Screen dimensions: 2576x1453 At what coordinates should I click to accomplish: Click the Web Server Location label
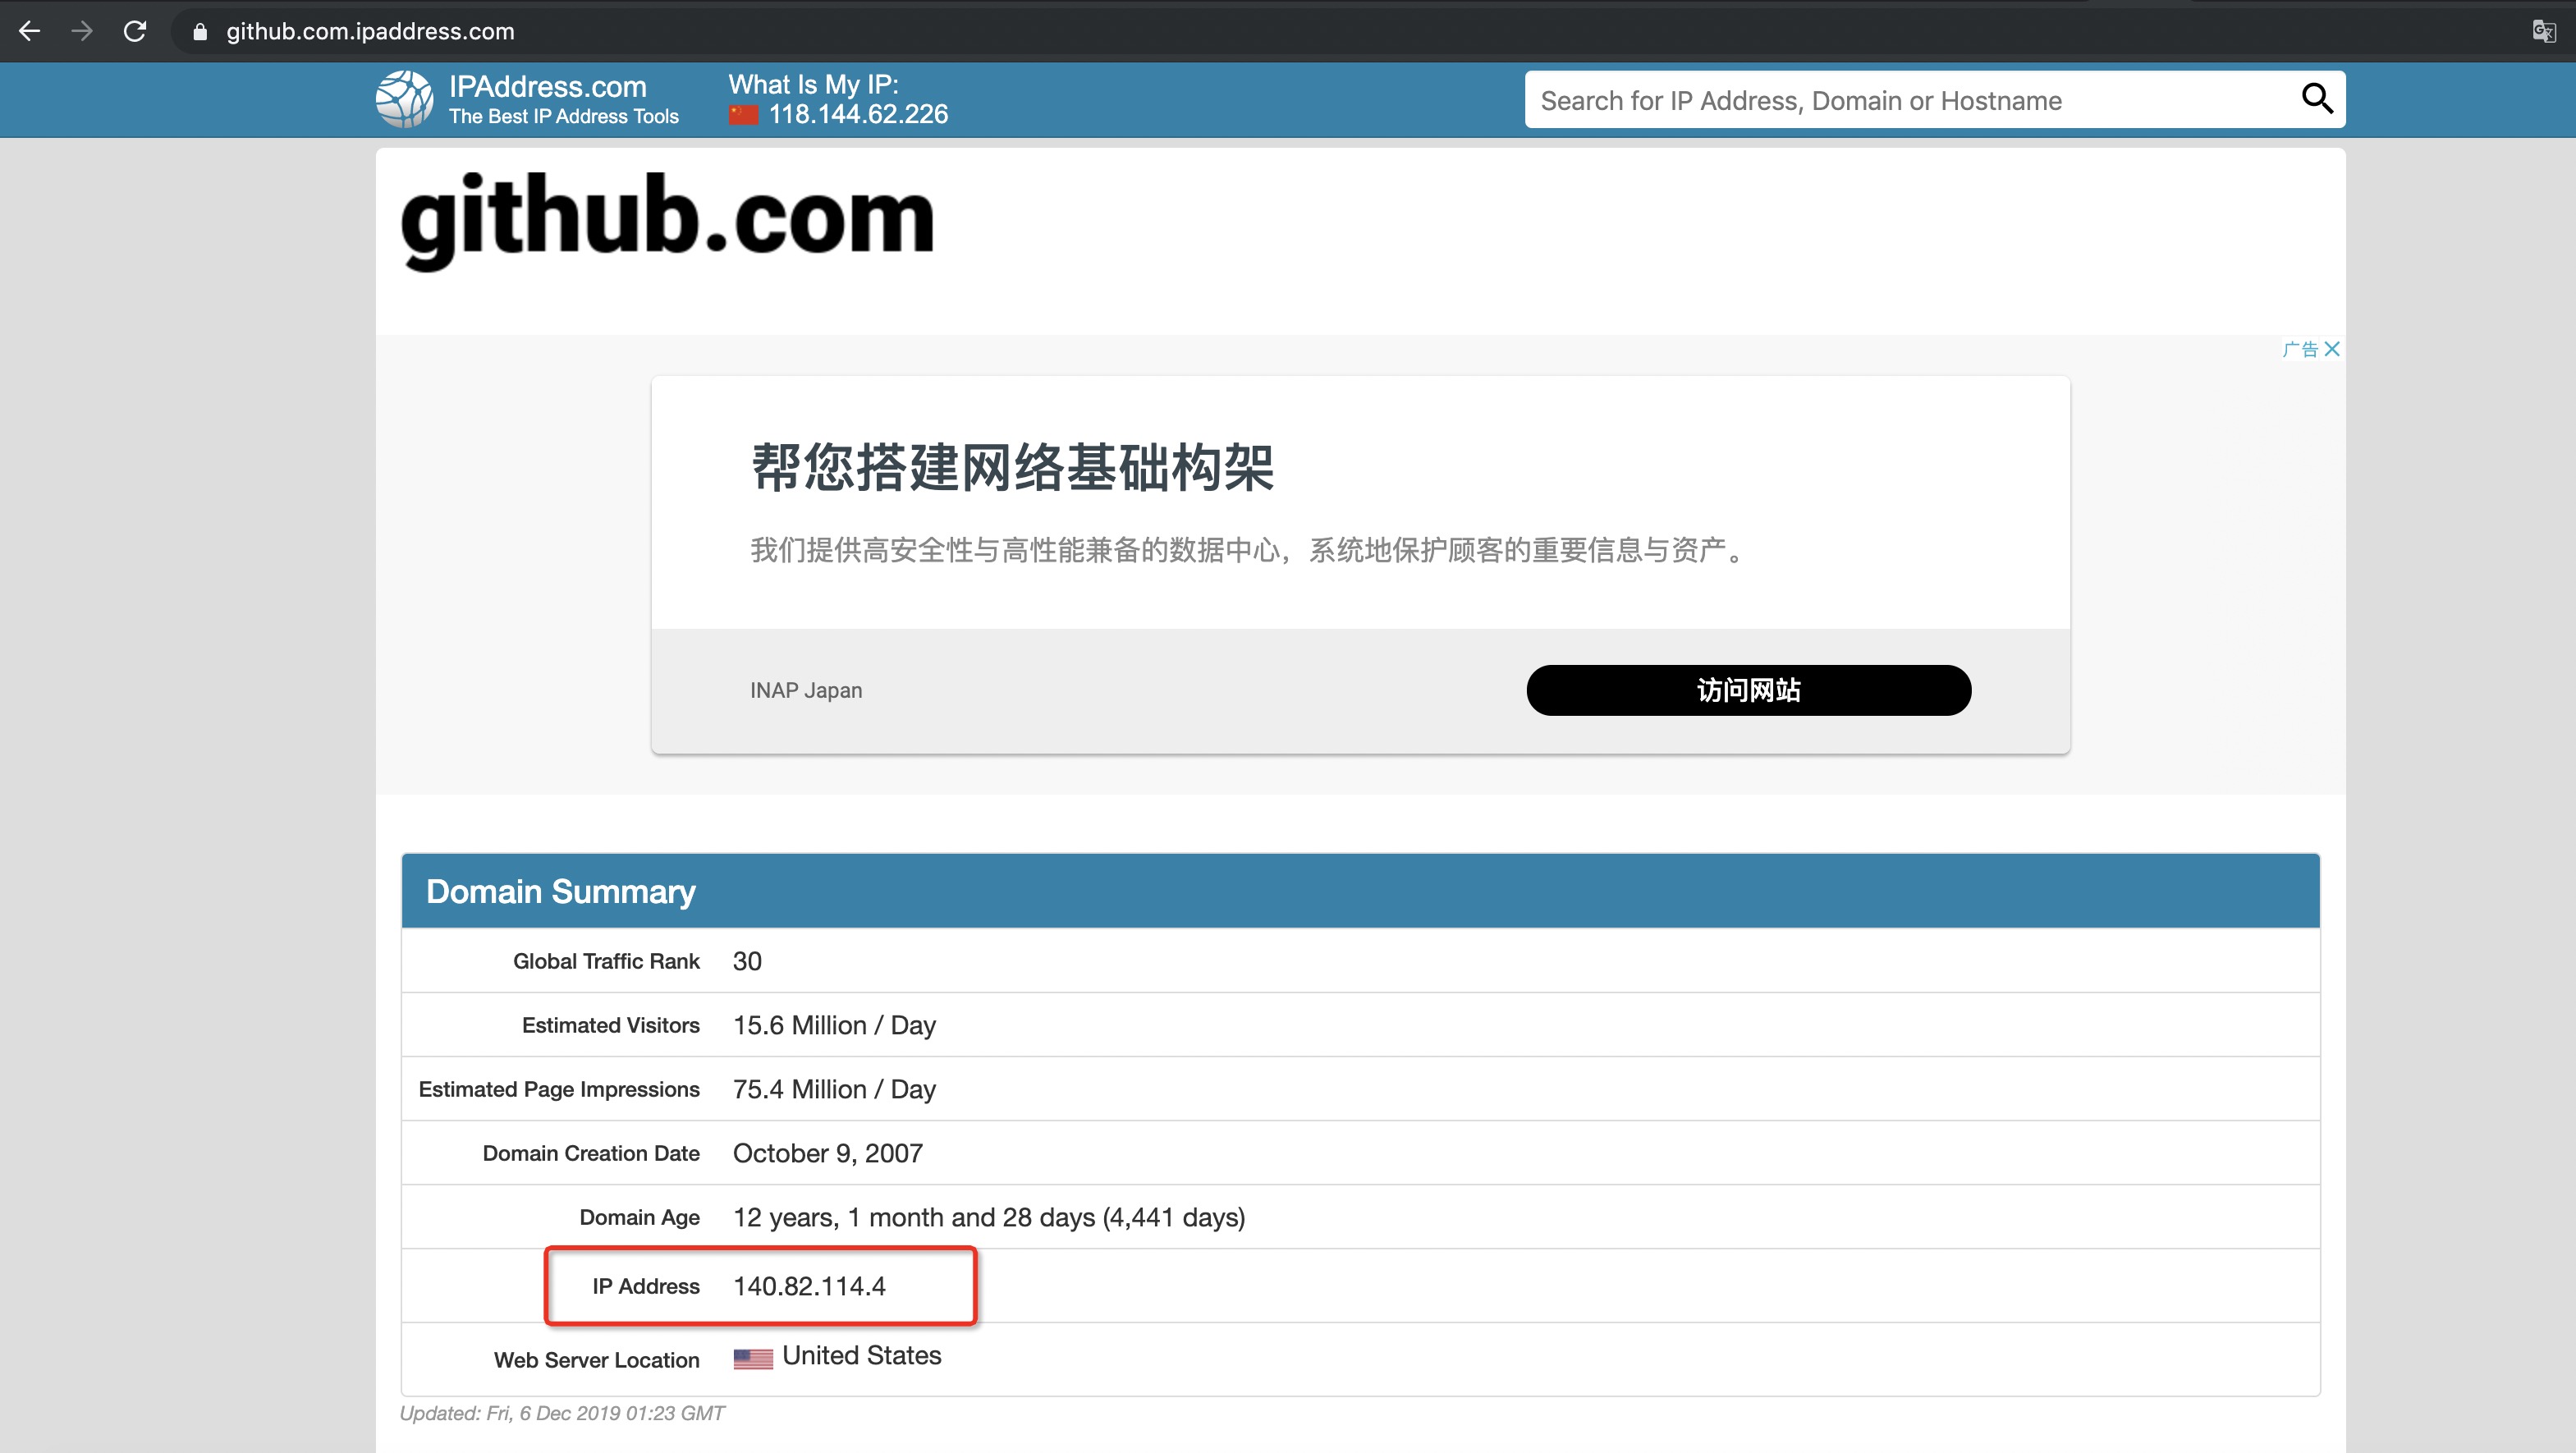coord(597,1360)
